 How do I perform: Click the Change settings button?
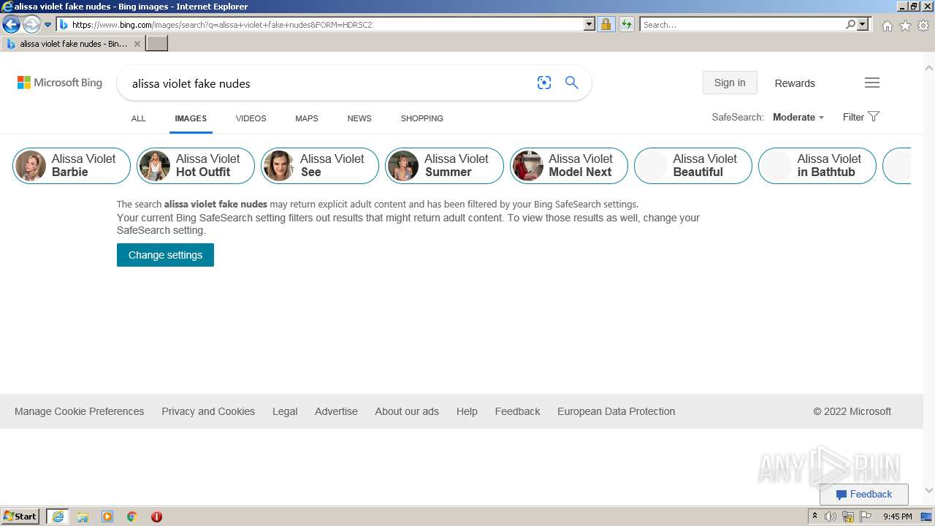165,255
